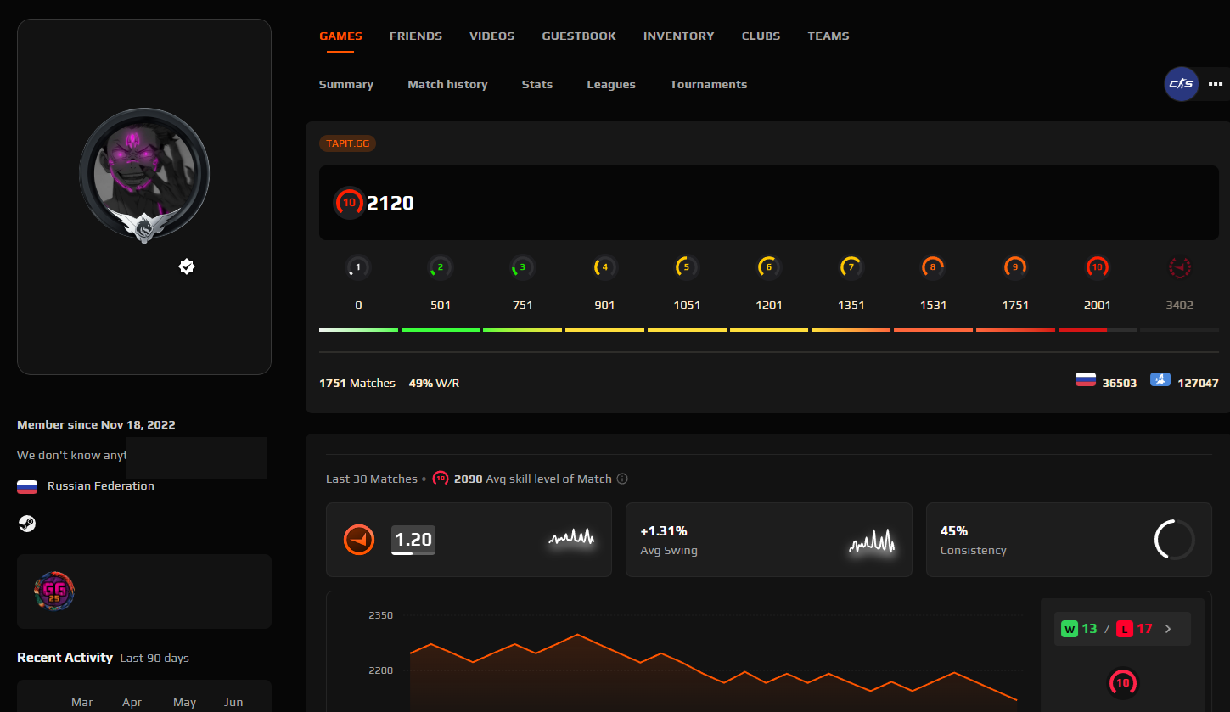Open the FRIENDS tab

tap(416, 36)
